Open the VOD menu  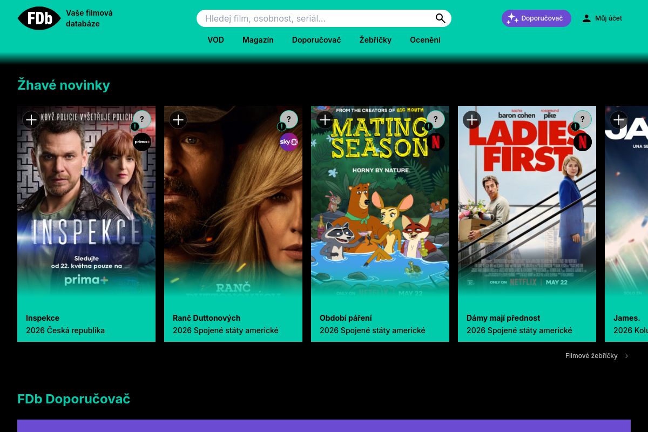[215, 40]
